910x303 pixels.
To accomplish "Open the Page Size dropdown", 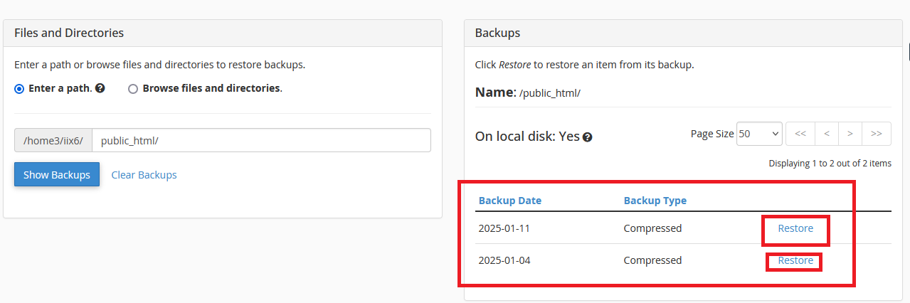I will (759, 134).
